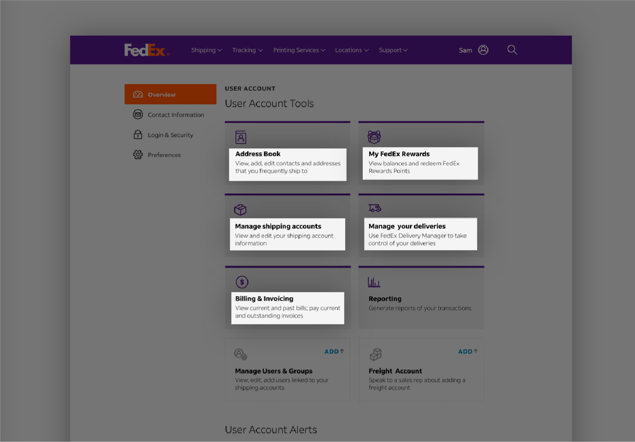Viewport: 635px width, 442px height.
Task: Open Manage shipping accounts title
Action: pos(278,227)
